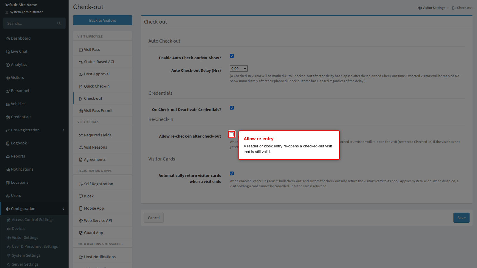477x268 pixels.
Task: Select Host Approval icon
Action: tap(81, 74)
